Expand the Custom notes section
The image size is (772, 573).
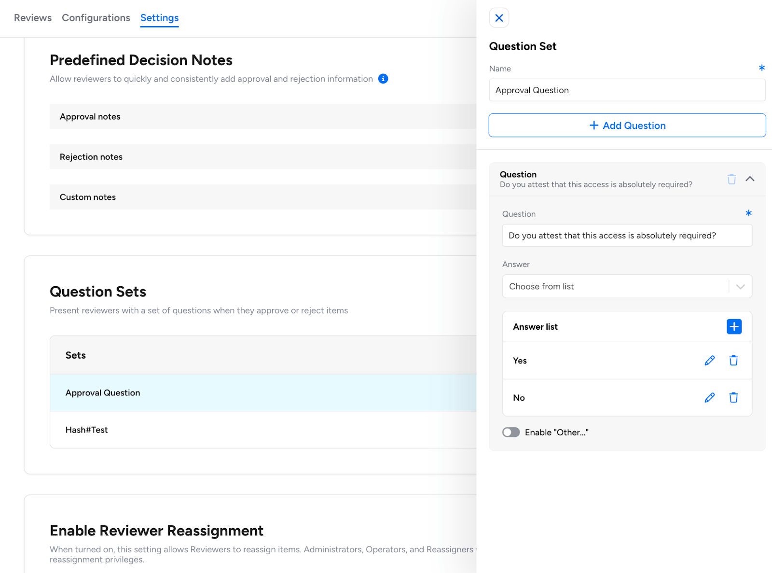[x=263, y=197]
